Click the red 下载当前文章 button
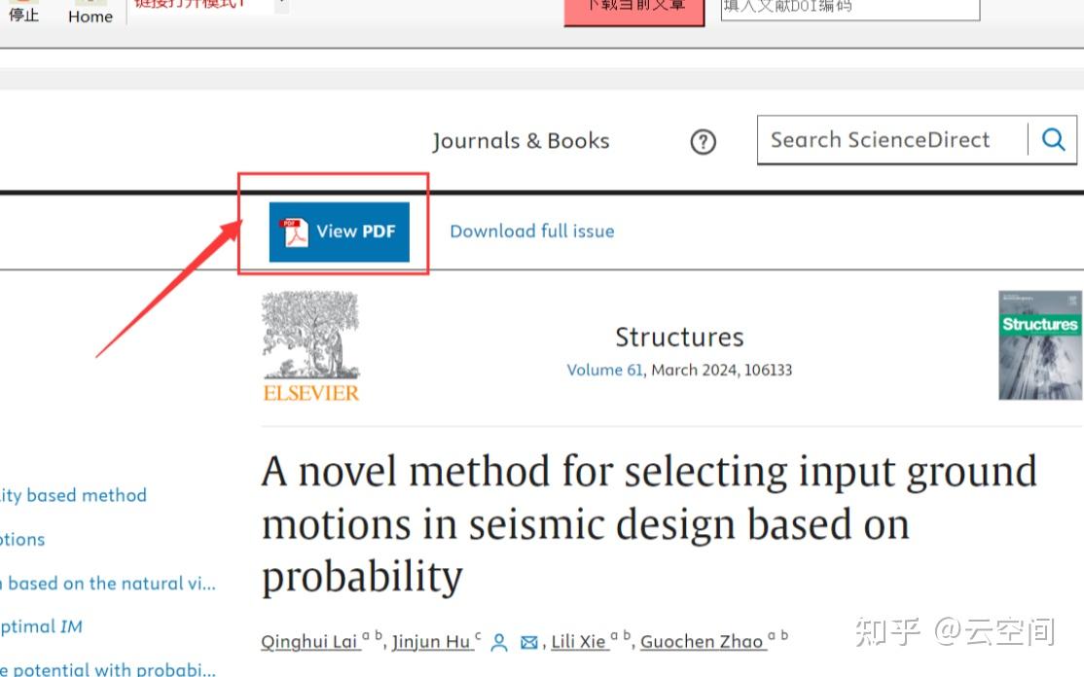1084x677 pixels. pos(633,10)
